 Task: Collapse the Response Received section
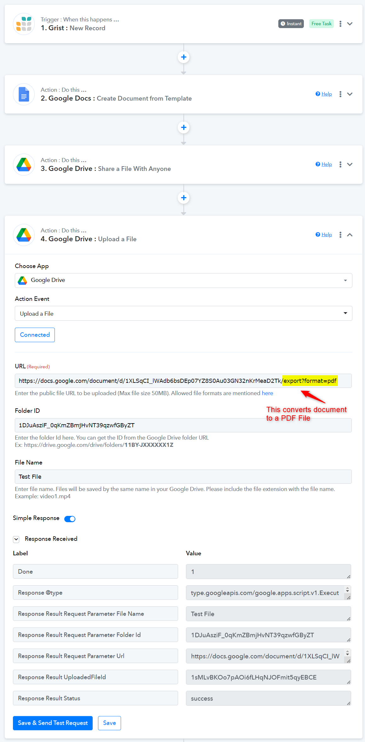click(x=16, y=539)
